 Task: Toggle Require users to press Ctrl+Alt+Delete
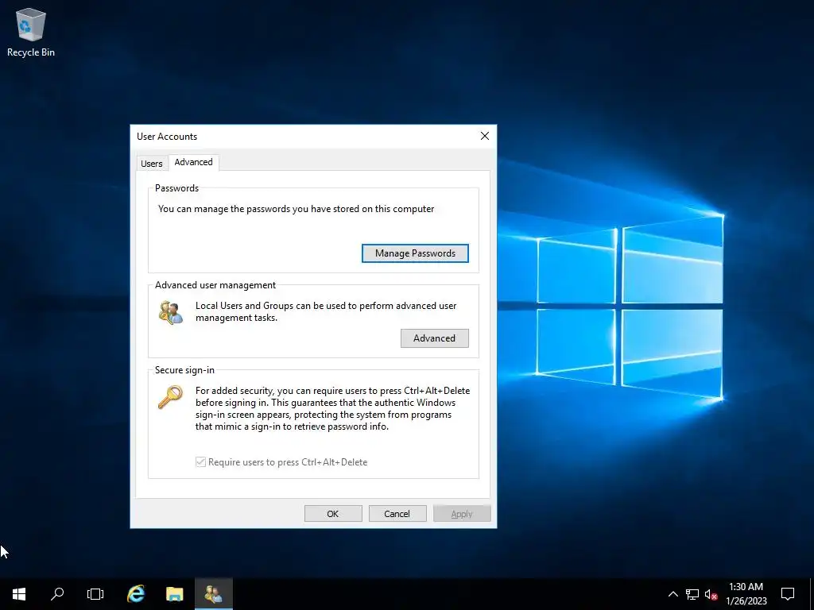pos(281,462)
